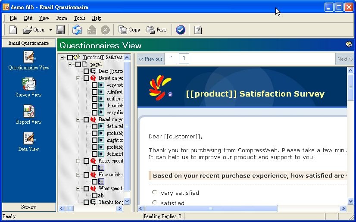Open the dropdown arrow beside Open
Viewport: 356px width, 222px height.
[50, 30]
